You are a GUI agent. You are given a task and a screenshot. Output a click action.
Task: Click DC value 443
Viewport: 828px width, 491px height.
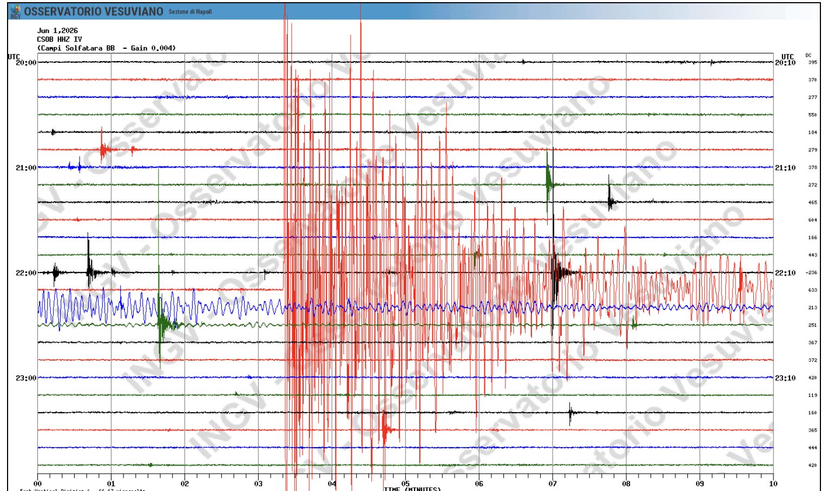point(813,255)
